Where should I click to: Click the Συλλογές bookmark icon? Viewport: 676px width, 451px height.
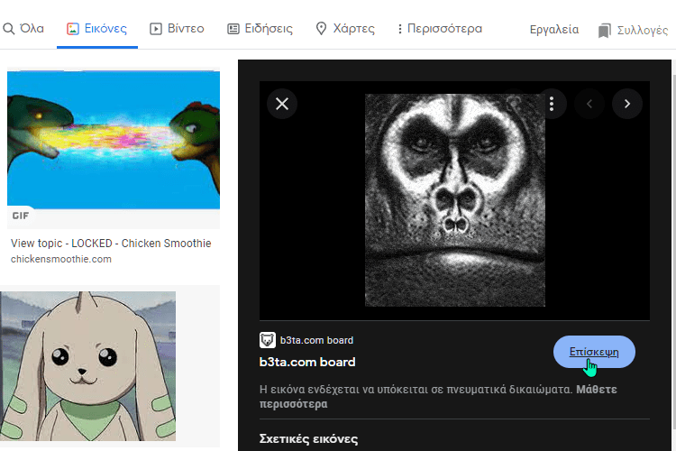[x=604, y=31]
